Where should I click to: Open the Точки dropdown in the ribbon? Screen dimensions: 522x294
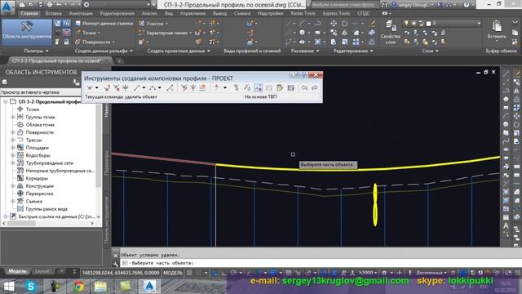pyautogui.click(x=88, y=33)
